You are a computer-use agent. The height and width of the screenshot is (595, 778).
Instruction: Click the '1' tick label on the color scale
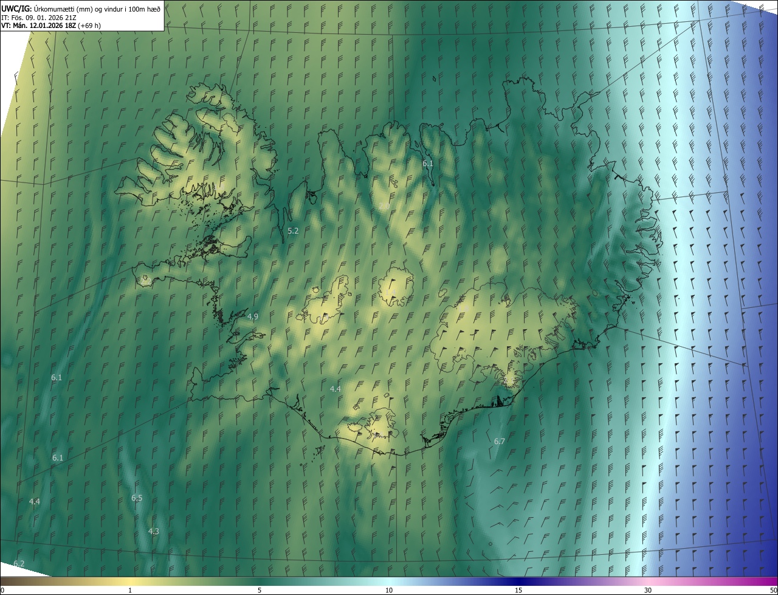(x=130, y=590)
